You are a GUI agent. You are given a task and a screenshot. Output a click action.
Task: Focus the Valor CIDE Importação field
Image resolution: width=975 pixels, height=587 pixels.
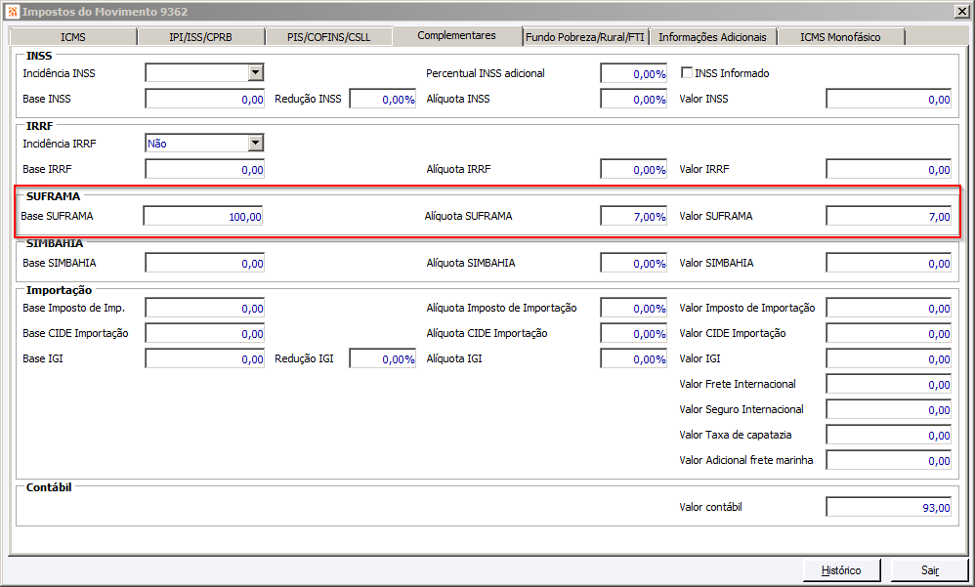click(889, 333)
